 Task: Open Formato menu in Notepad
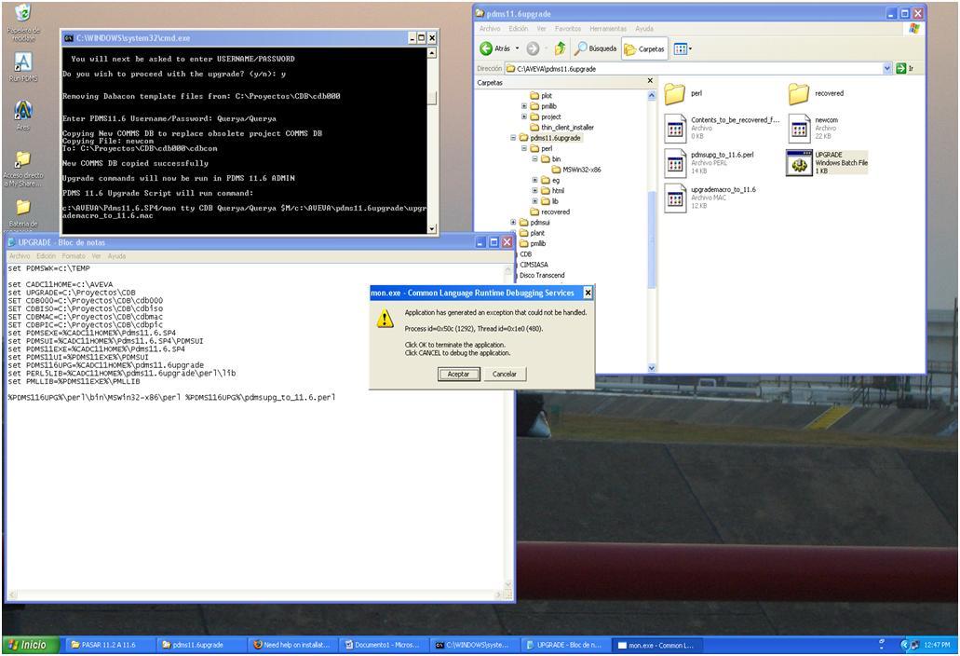tap(74, 256)
